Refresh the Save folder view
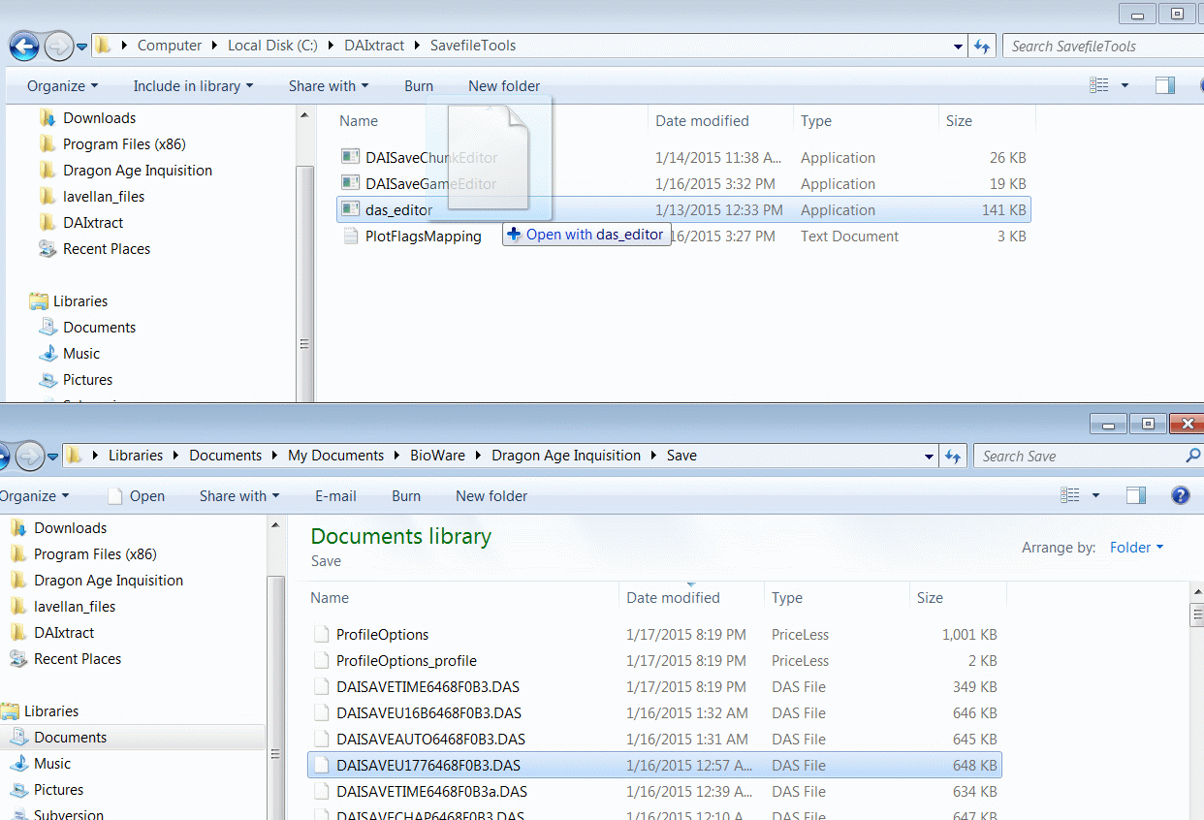The width and height of the screenshot is (1204, 820). point(953,456)
